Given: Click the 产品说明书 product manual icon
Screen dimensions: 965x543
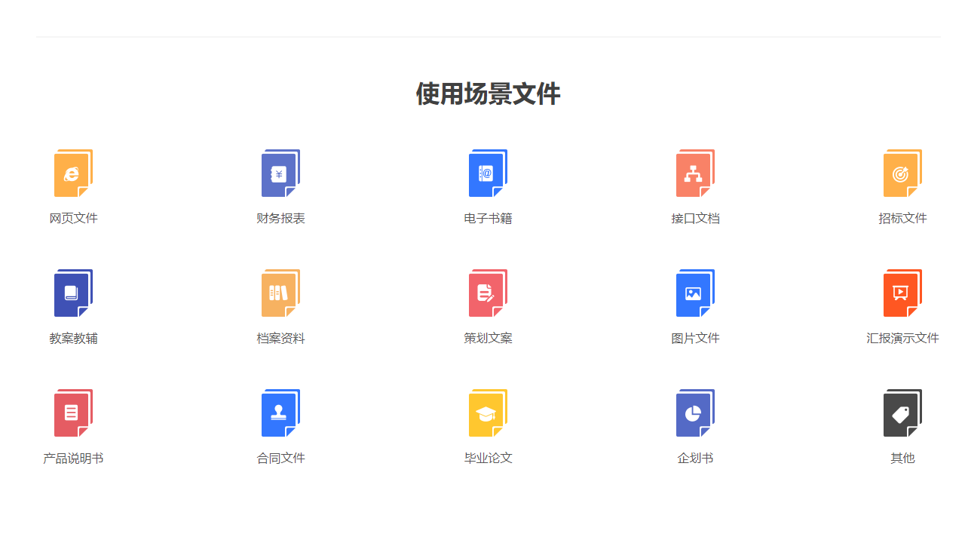Looking at the screenshot, I should coord(72,413).
